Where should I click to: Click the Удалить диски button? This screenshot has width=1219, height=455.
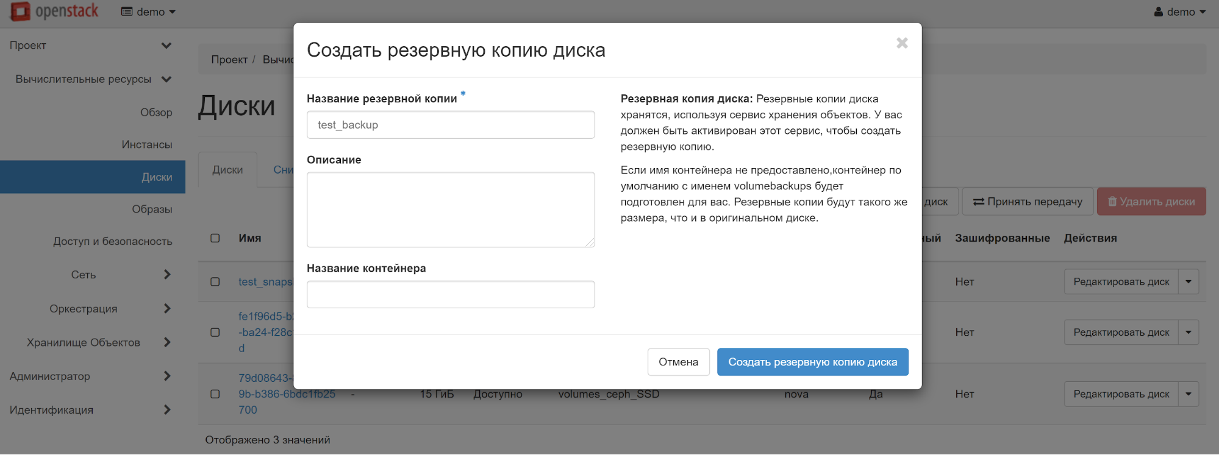coord(1151,202)
